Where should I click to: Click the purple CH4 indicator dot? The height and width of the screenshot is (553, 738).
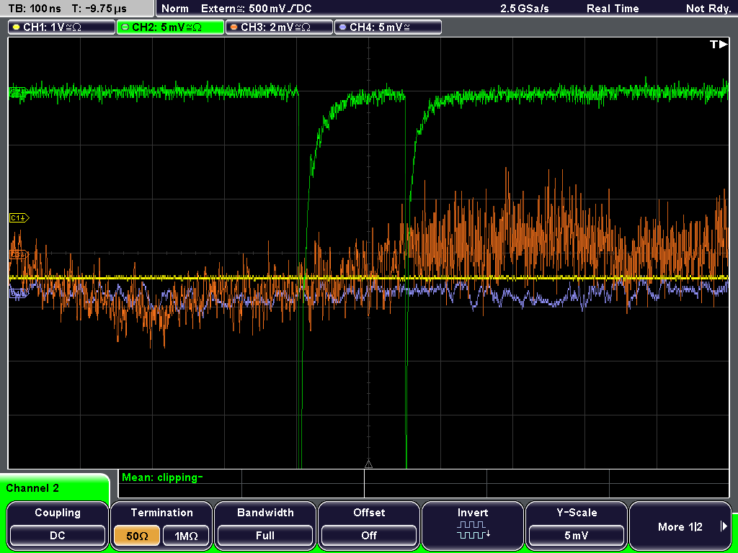342,27
